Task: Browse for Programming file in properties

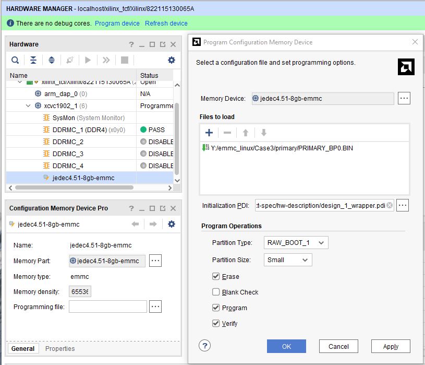Action: (x=155, y=307)
